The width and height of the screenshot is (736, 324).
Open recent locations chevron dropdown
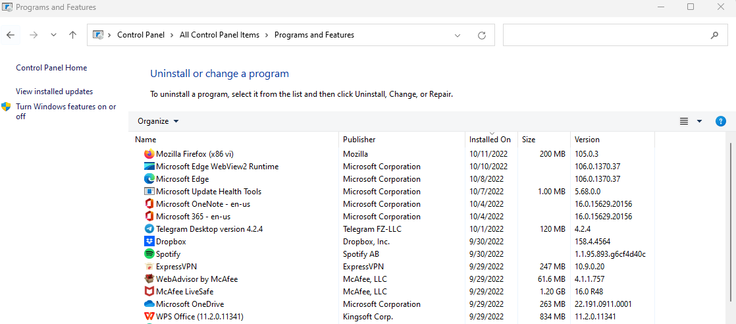click(53, 35)
